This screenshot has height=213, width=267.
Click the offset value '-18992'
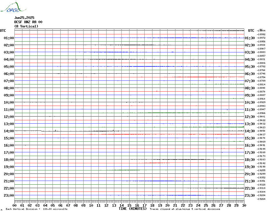pyautogui.click(x=261, y=34)
